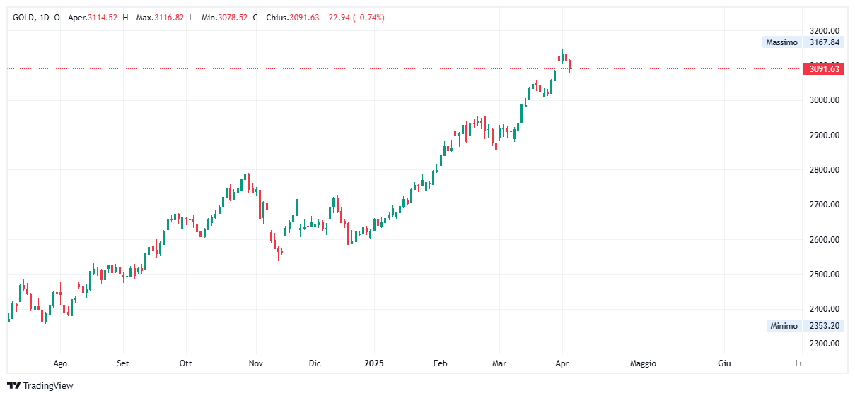Click the 2900.00 price axis label

coord(825,135)
